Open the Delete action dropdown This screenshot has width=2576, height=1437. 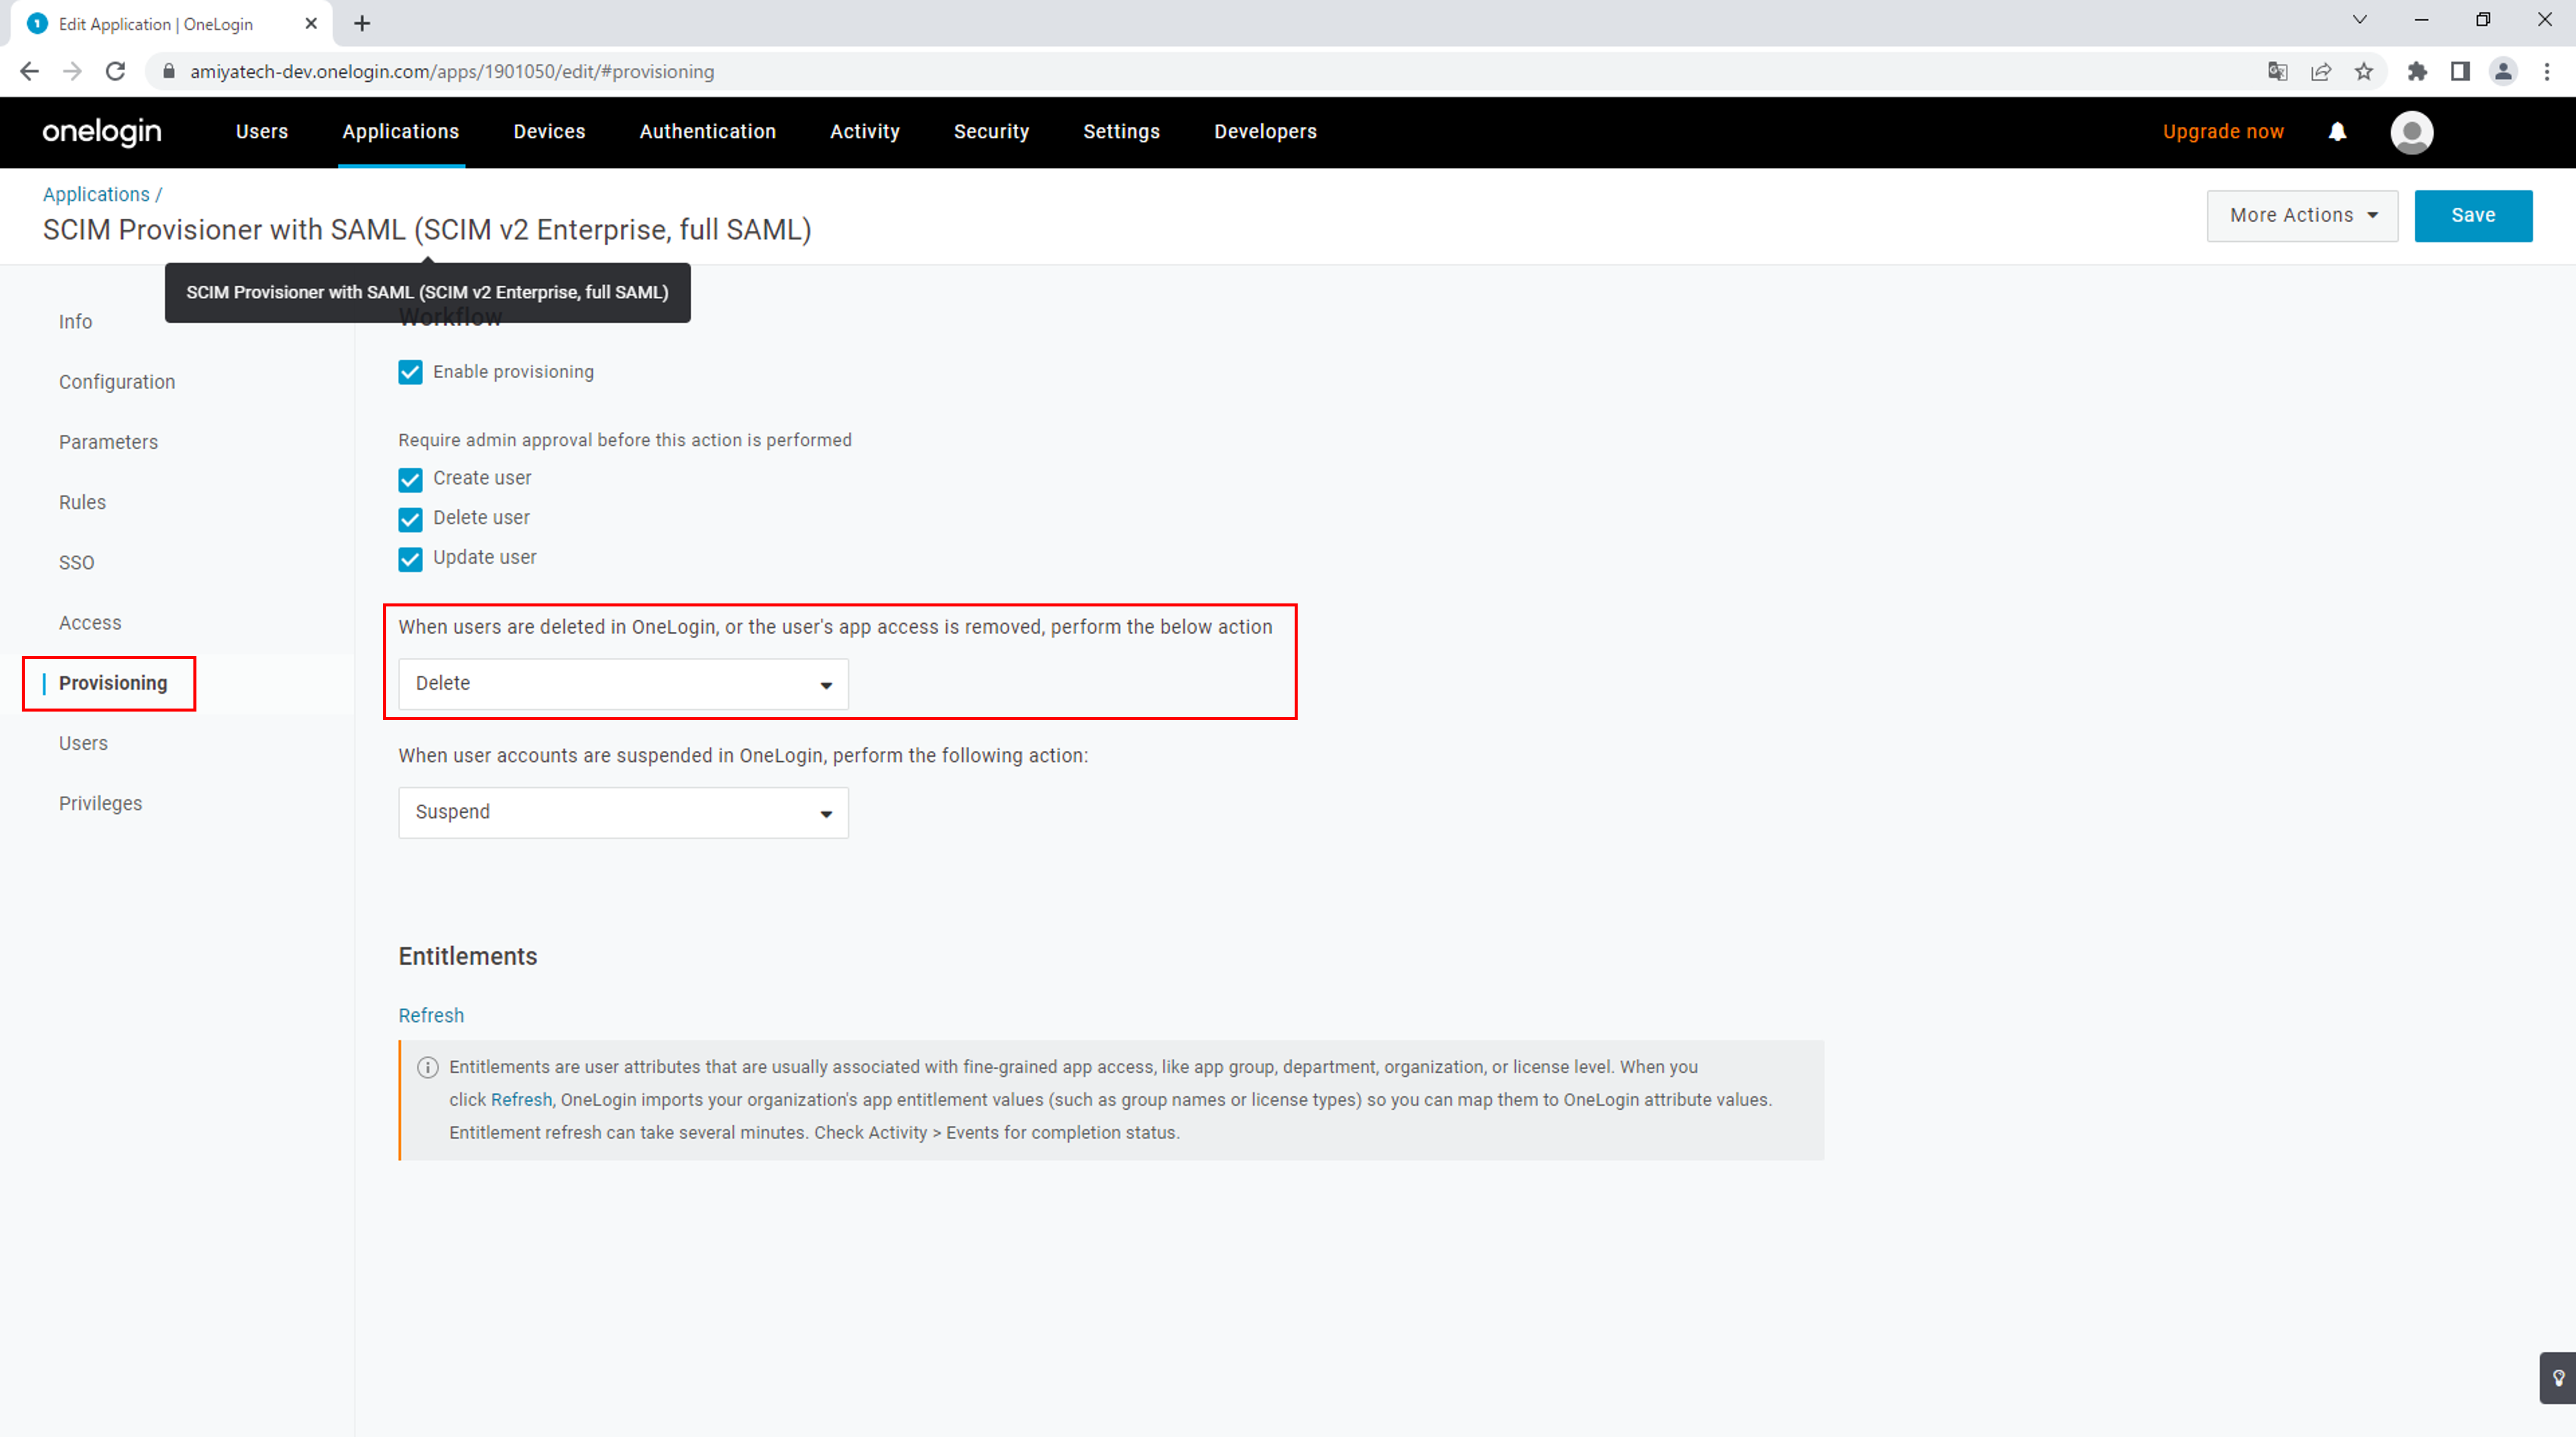point(623,684)
